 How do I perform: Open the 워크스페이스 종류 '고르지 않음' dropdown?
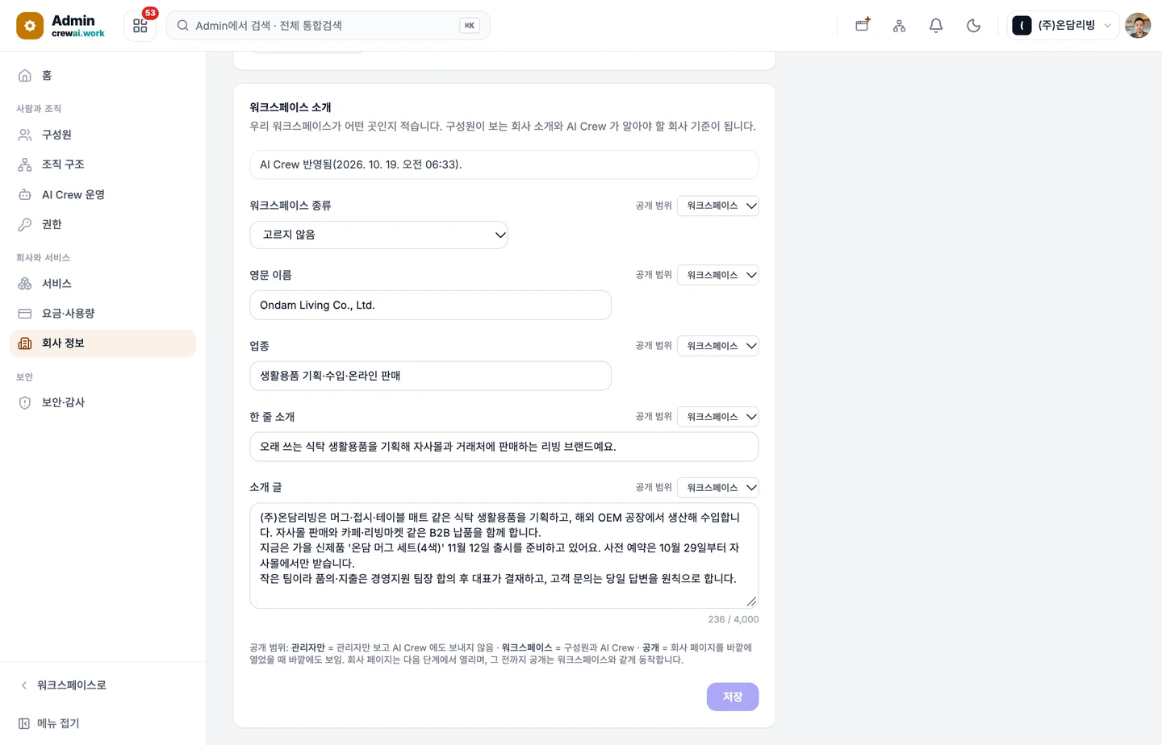pos(378,235)
